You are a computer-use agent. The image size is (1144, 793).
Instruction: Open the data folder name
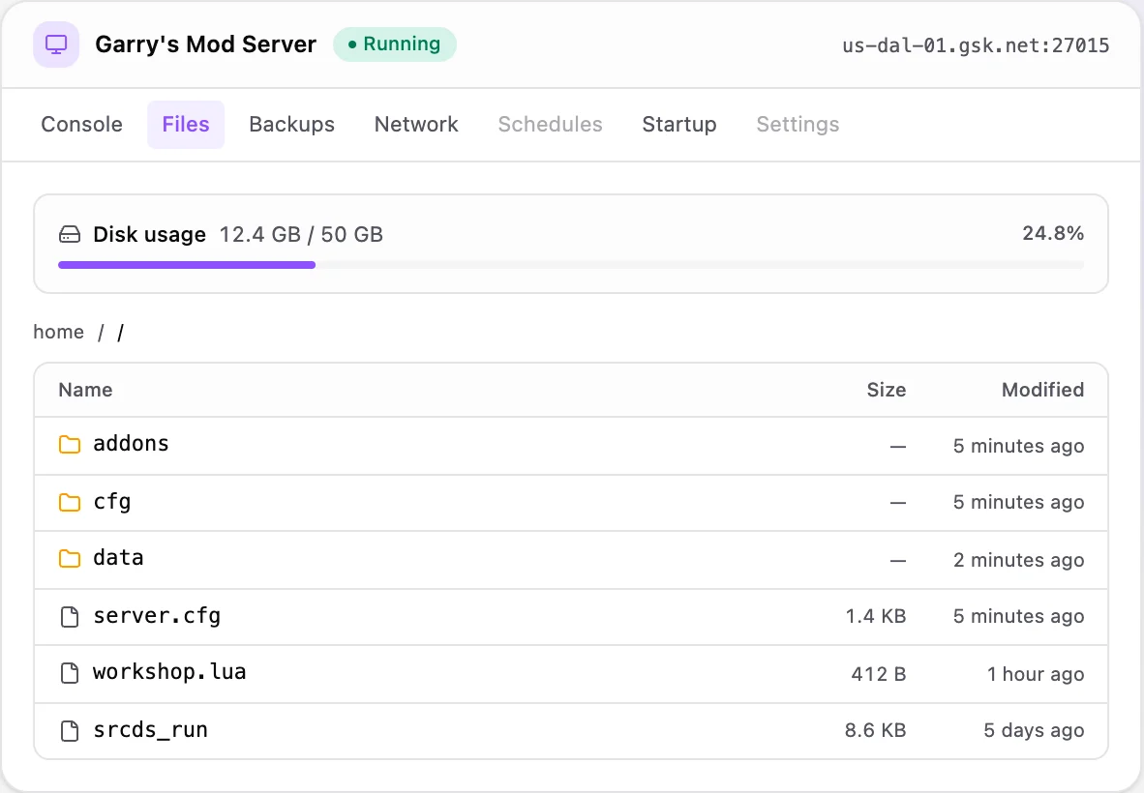pyautogui.click(x=118, y=558)
